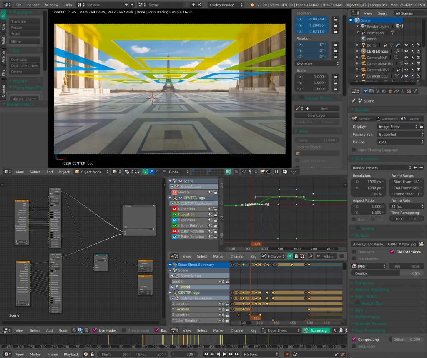Uncheck the File Extensions checkbox
Screen dimensions: 427x358
tap(392, 252)
